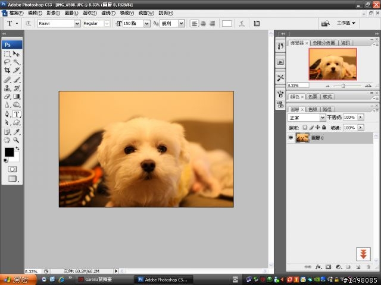Viewport: 381px width, 285px height.
Task: Select the Slice tool
Action: coord(16,70)
